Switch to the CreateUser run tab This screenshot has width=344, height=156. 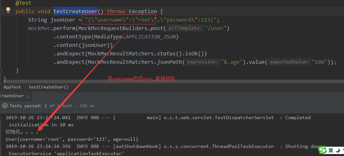[x=12, y=96]
